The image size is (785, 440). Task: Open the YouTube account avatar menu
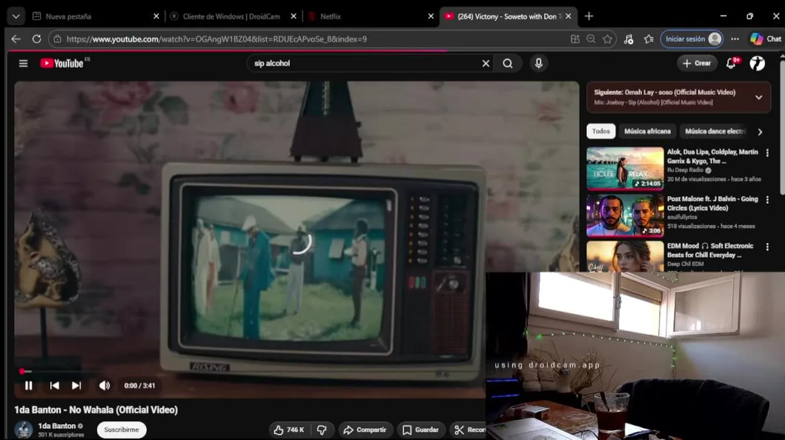tap(757, 63)
